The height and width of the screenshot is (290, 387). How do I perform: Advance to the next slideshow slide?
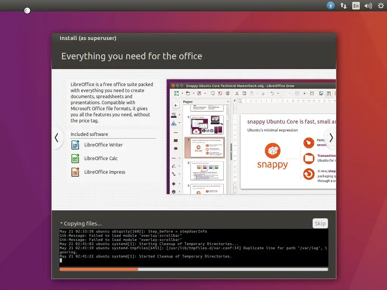tap(331, 137)
